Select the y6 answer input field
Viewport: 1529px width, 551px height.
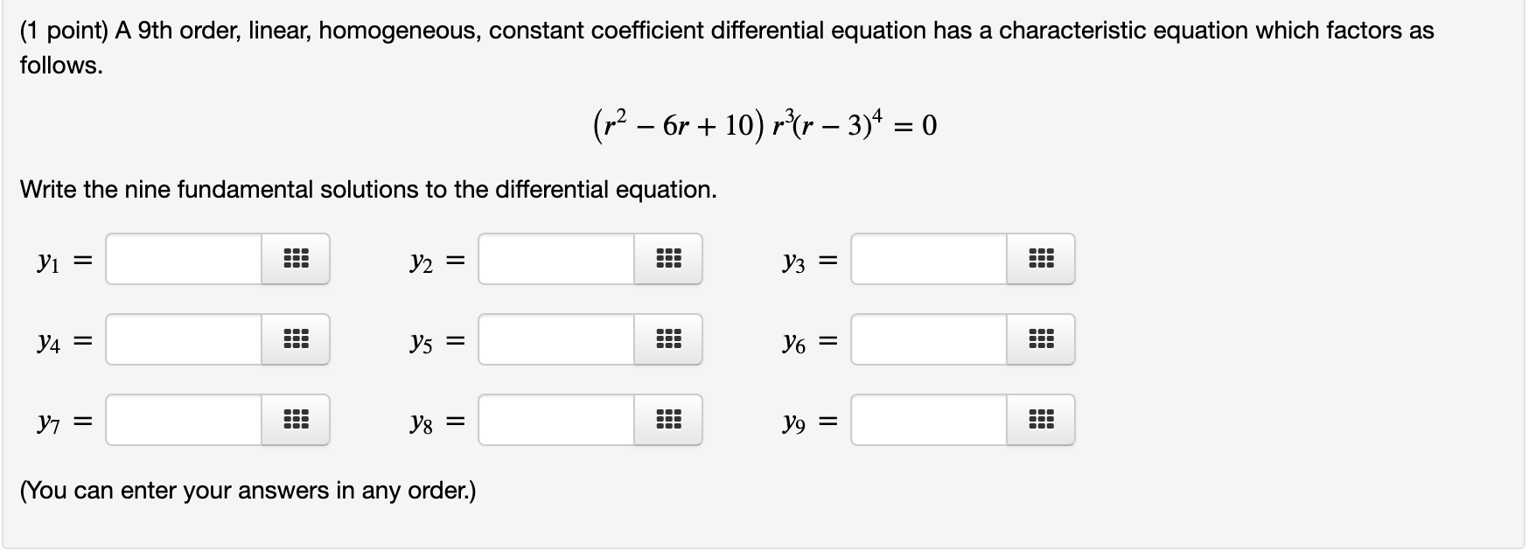coord(927,340)
